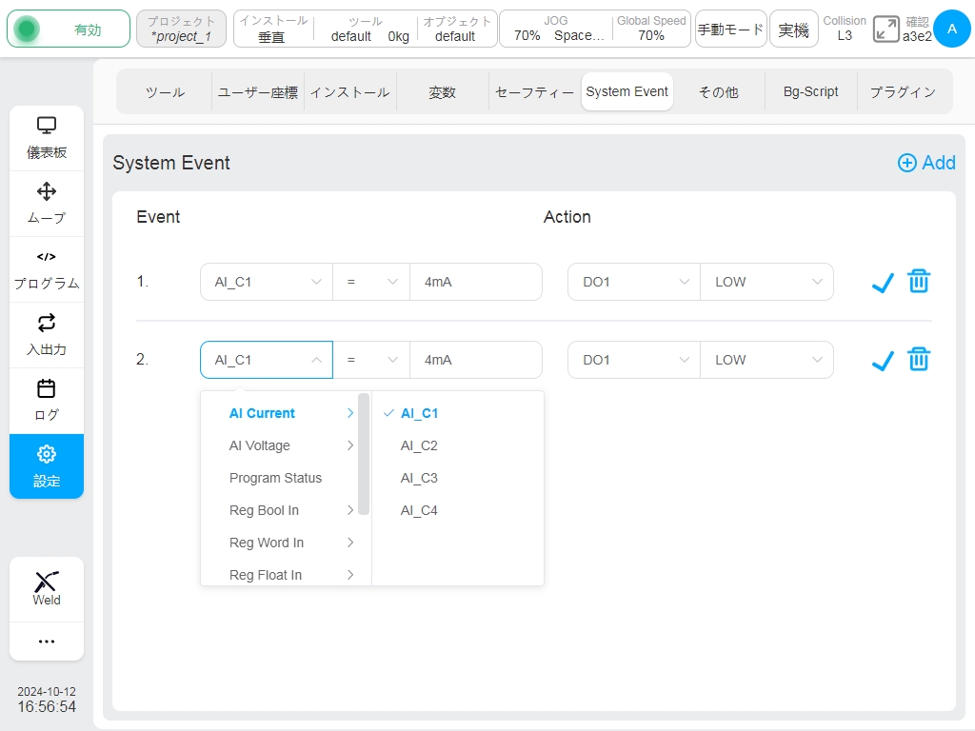Open the プロジェクト project_1 selector
This screenshot has width=975, height=731.
[181, 30]
